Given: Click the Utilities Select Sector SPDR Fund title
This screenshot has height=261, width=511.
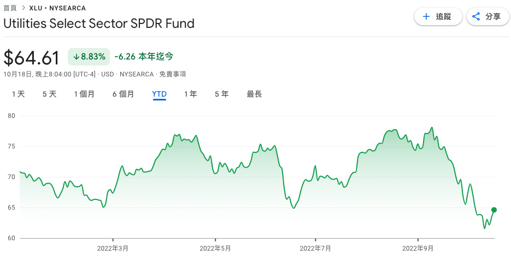Looking at the screenshot, I should 99,23.
